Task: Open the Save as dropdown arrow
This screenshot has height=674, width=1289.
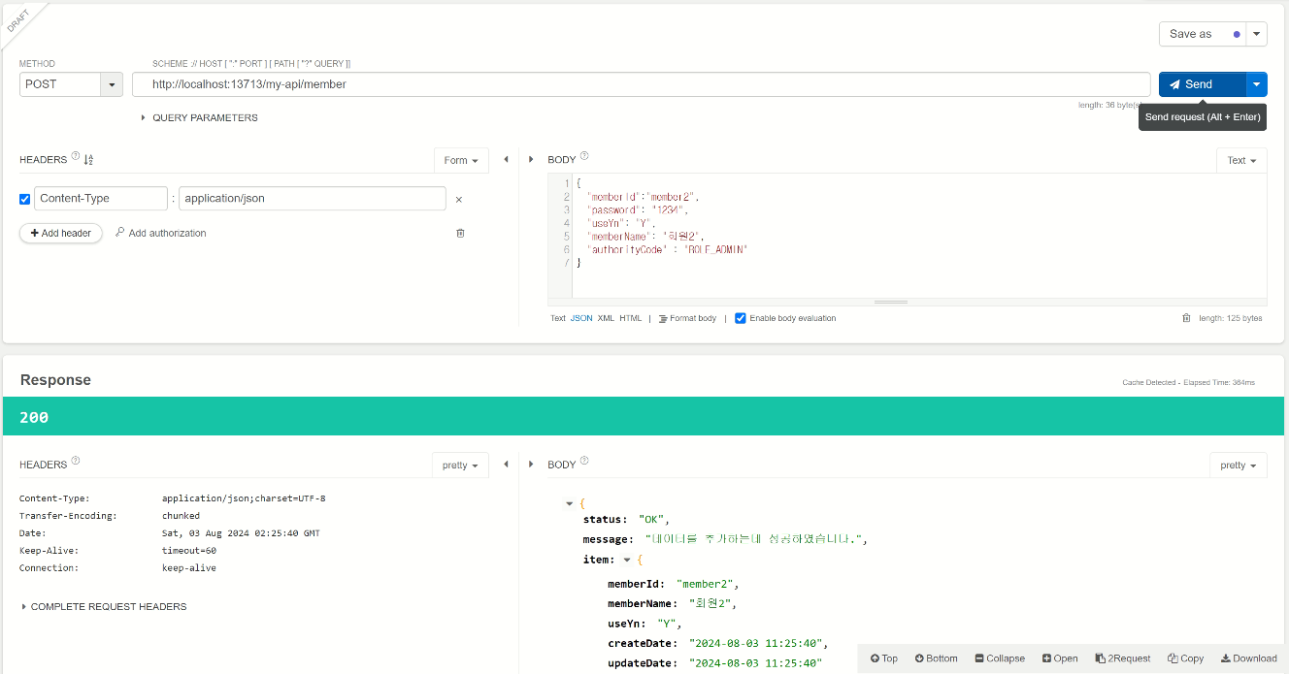Action: (1257, 34)
